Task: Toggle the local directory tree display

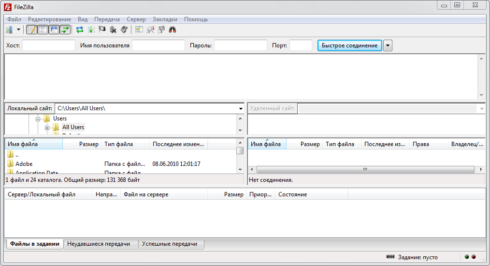Action: pos(43,30)
